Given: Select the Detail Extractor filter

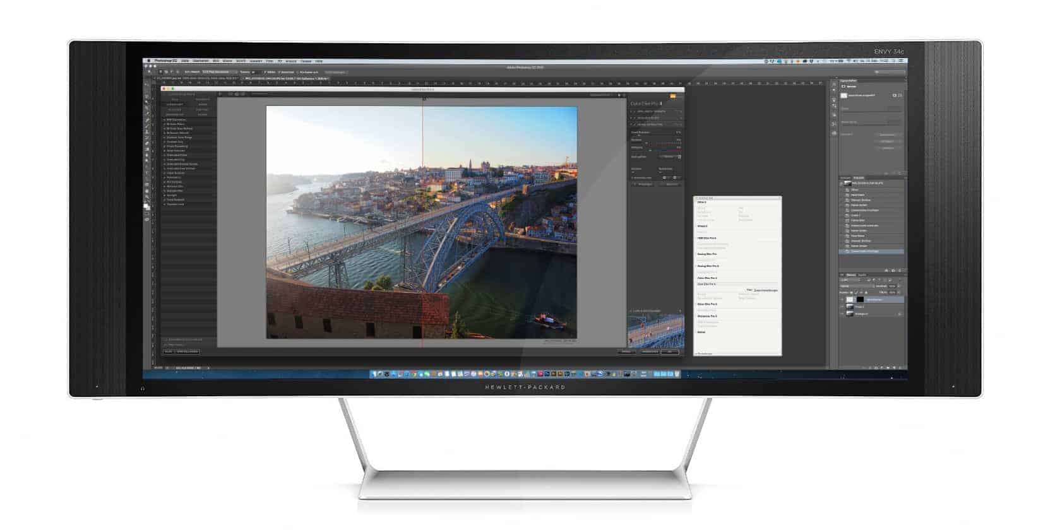Looking at the screenshot, I should click(x=175, y=151).
